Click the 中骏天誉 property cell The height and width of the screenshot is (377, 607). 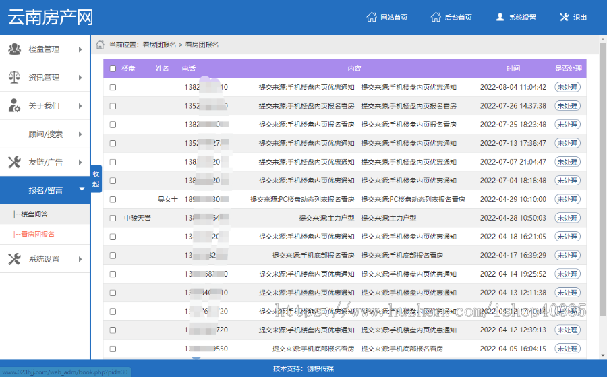138,218
